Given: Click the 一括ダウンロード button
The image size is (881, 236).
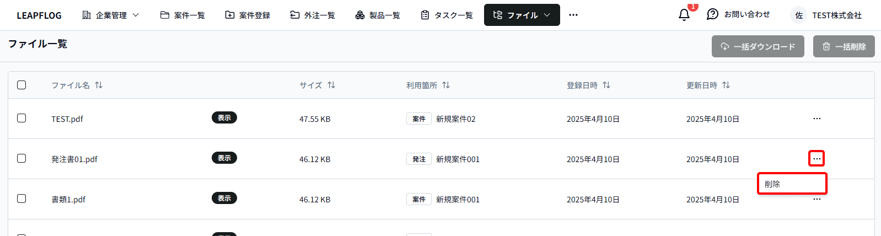Looking at the screenshot, I should click(758, 47).
